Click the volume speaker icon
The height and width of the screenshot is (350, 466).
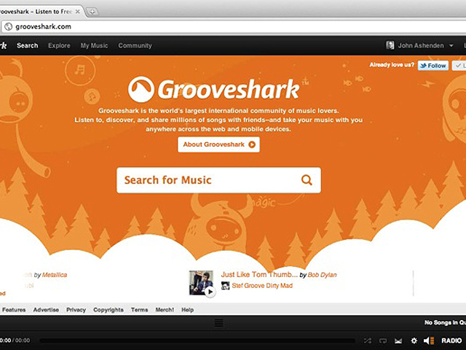click(429, 341)
